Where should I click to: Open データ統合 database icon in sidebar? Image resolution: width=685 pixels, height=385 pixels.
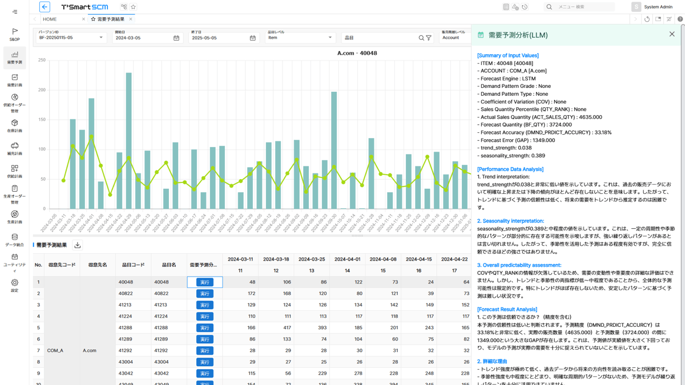point(15,240)
